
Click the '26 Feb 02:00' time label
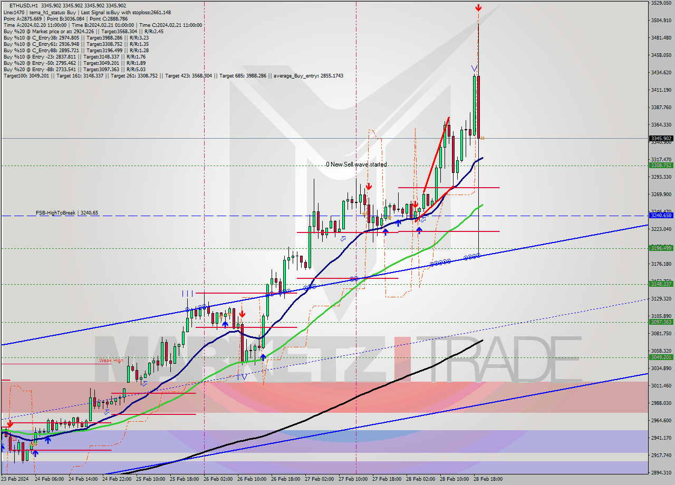(x=218, y=479)
